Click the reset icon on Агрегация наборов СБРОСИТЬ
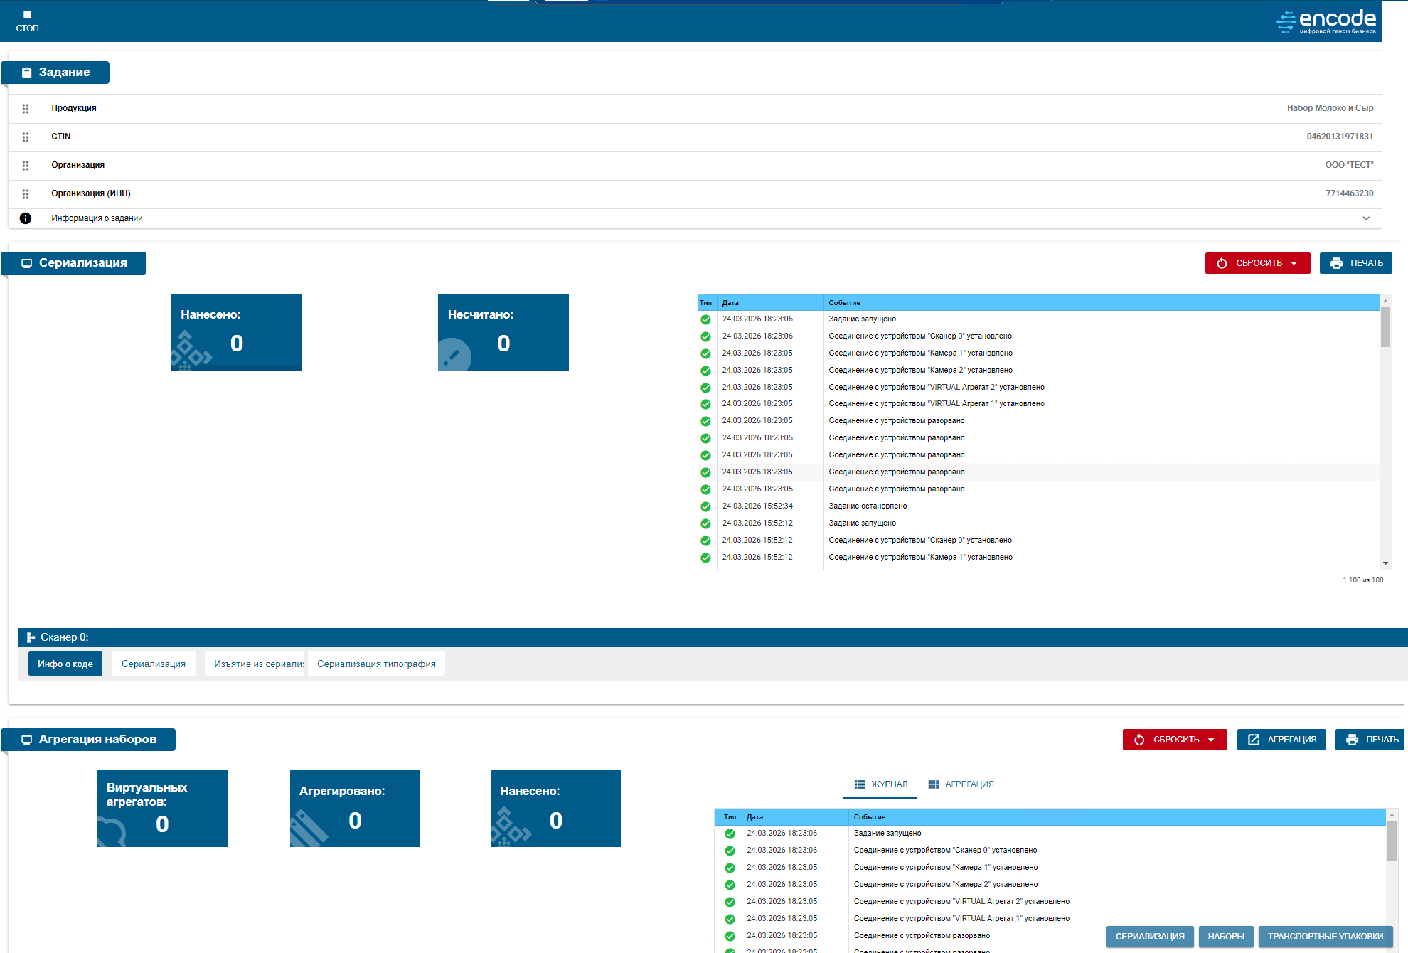1408x953 pixels. click(1139, 740)
